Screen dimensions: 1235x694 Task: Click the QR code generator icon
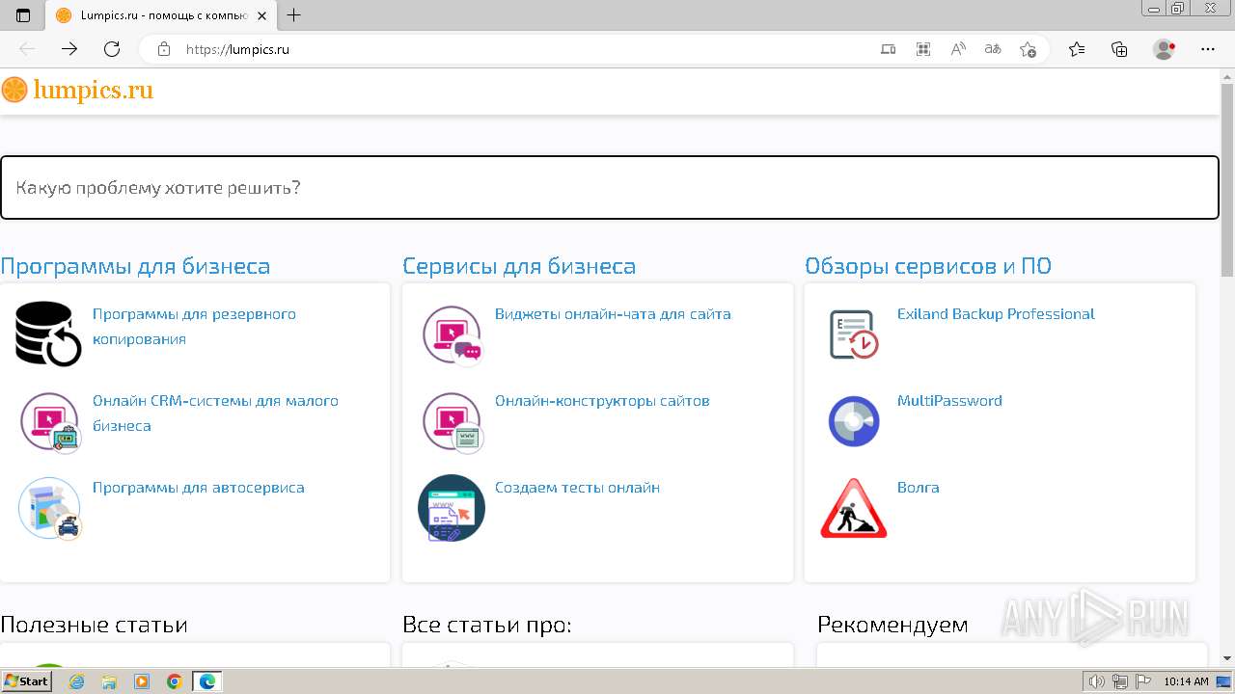coord(923,49)
